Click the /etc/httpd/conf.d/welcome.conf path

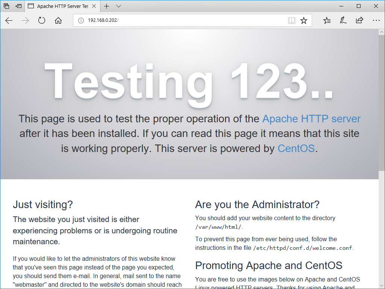[x=303, y=248]
